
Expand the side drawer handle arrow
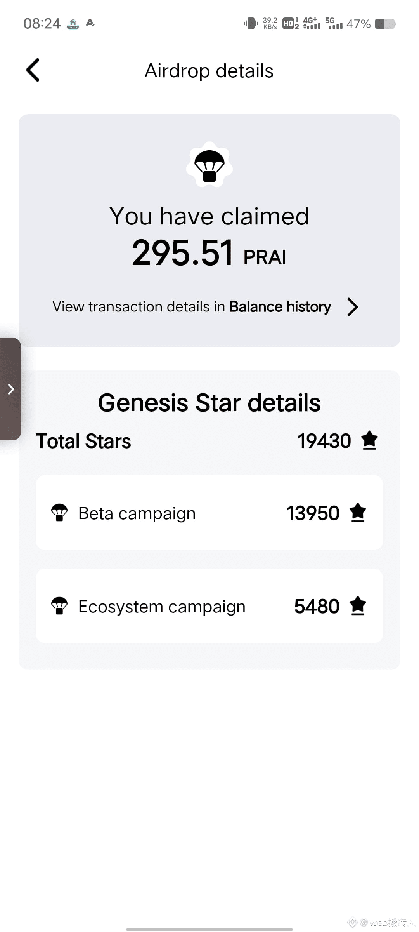point(10,389)
